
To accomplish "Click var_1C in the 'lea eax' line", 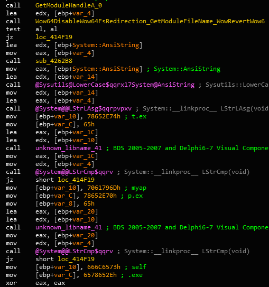I will point(84,132).
